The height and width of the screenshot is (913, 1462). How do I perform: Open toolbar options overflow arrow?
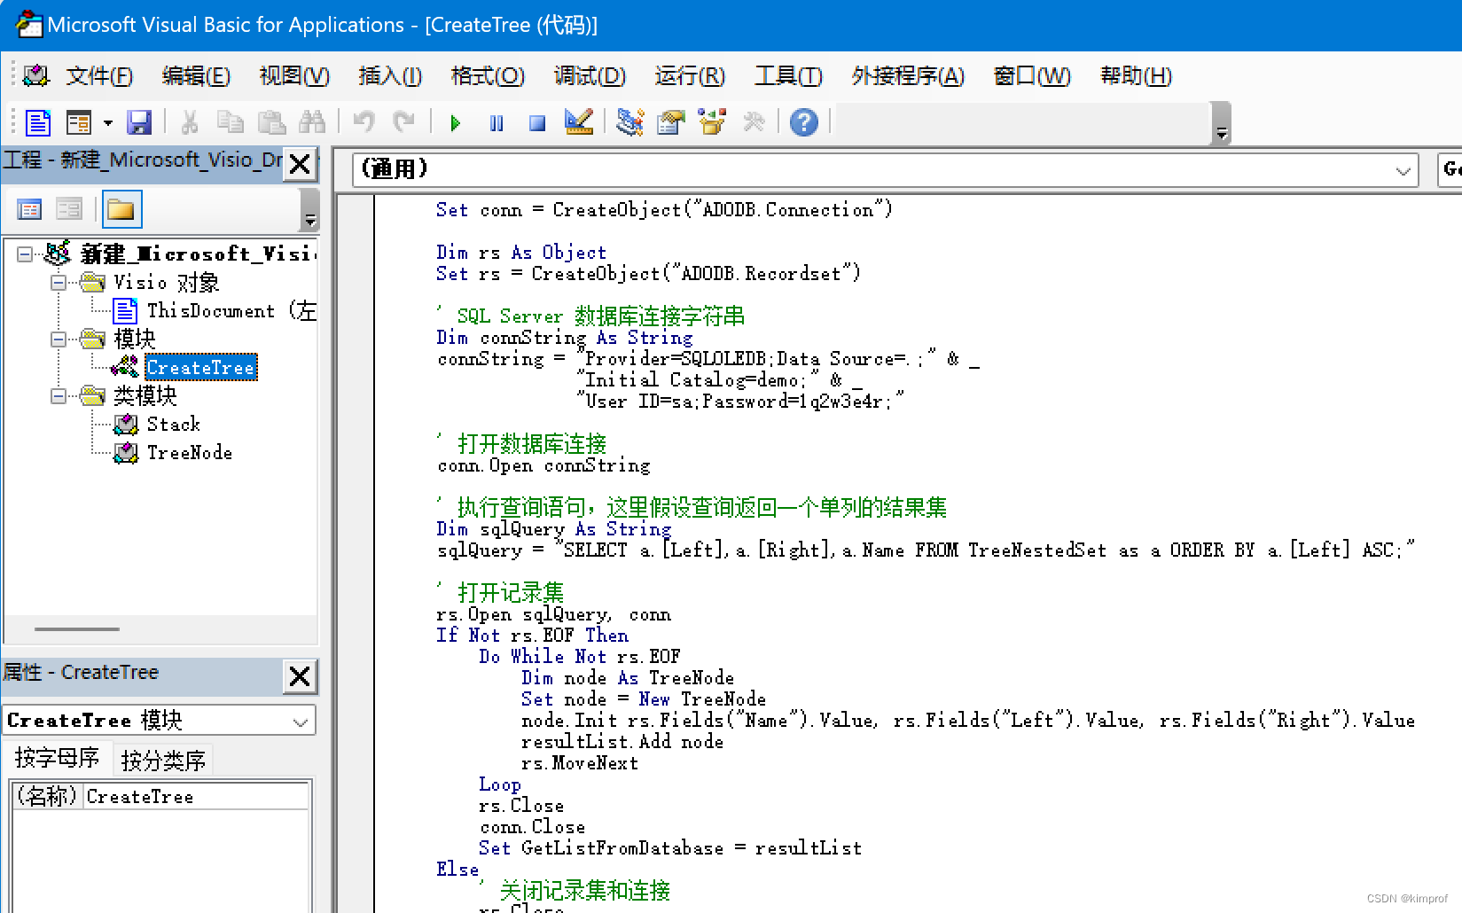click(1222, 124)
